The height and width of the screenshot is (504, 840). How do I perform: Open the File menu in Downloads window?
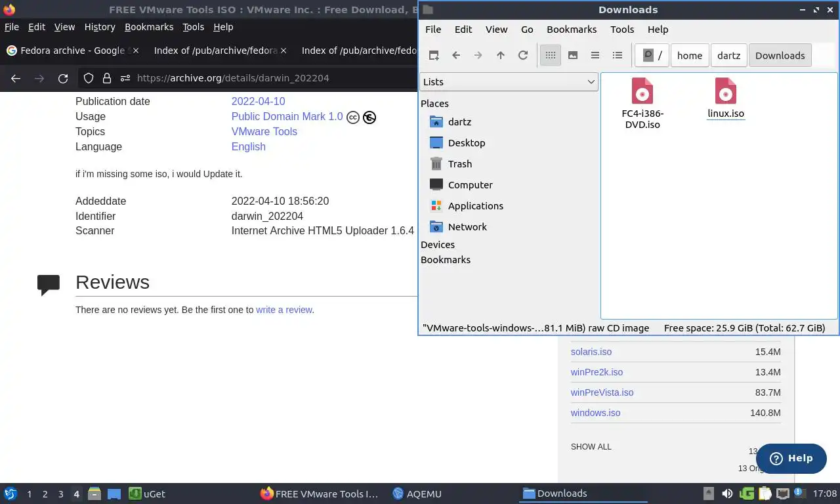click(433, 30)
